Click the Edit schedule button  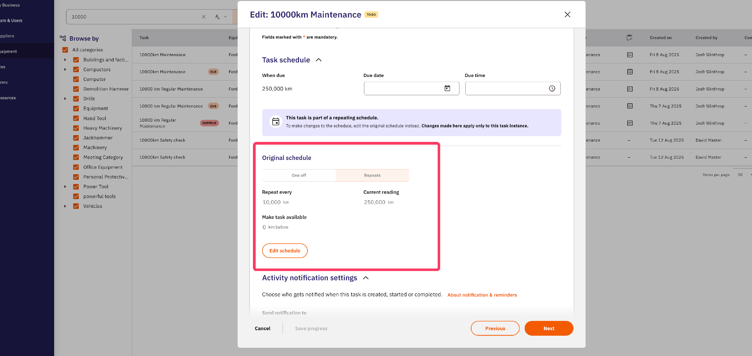(285, 250)
